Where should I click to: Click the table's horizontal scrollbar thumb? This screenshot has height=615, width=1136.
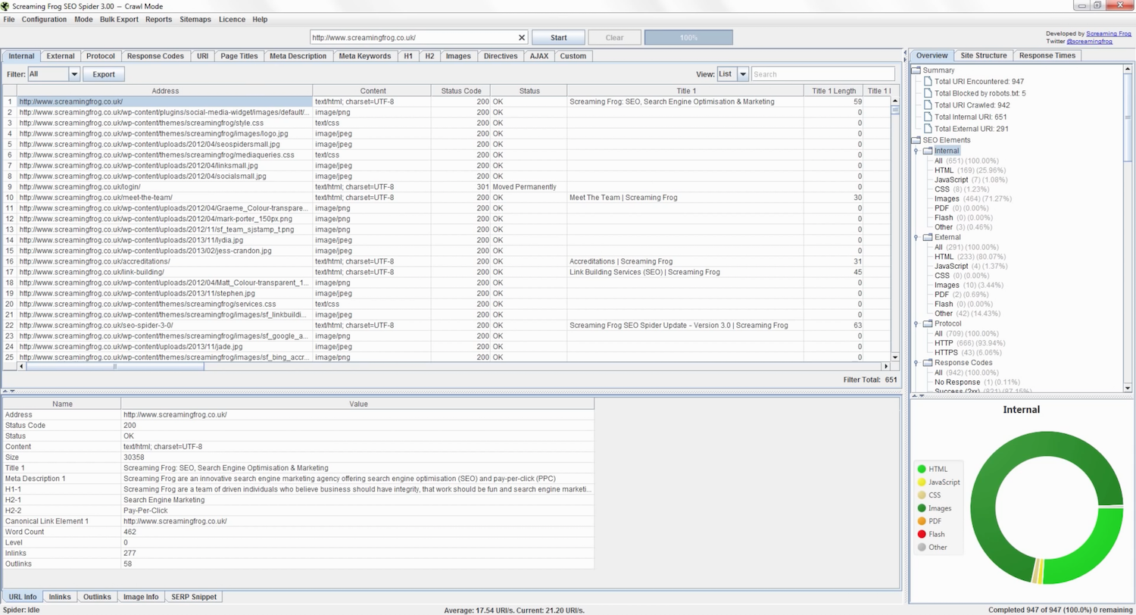tap(115, 367)
